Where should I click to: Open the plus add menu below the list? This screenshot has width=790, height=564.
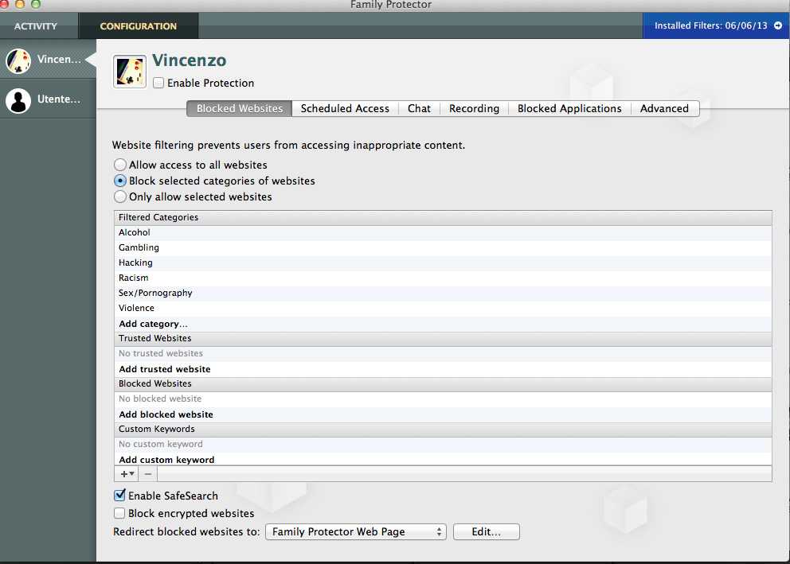pyautogui.click(x=126, y=473)
